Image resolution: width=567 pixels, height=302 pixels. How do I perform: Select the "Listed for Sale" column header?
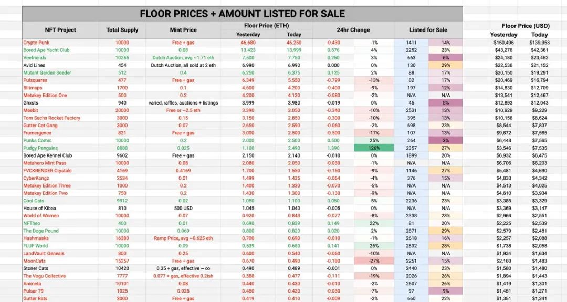tap(428, 30)
